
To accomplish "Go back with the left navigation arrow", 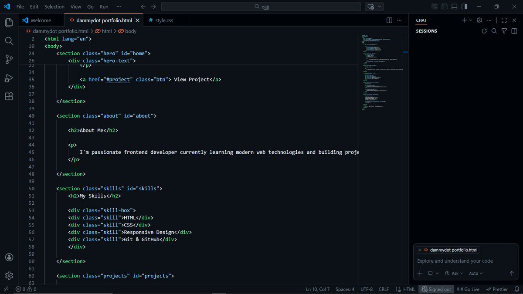I will coord(144,7).
